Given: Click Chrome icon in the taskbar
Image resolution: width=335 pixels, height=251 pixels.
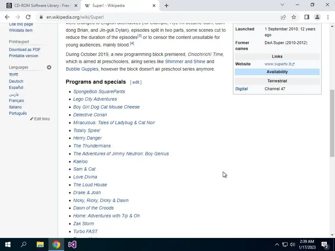Looking at the screenshot, I should [x=56, y=244].
